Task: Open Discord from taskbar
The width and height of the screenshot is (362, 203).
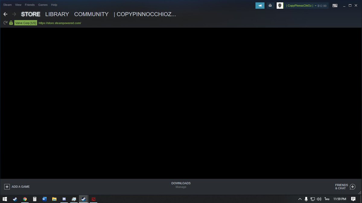Action: [x=64, y=199]
